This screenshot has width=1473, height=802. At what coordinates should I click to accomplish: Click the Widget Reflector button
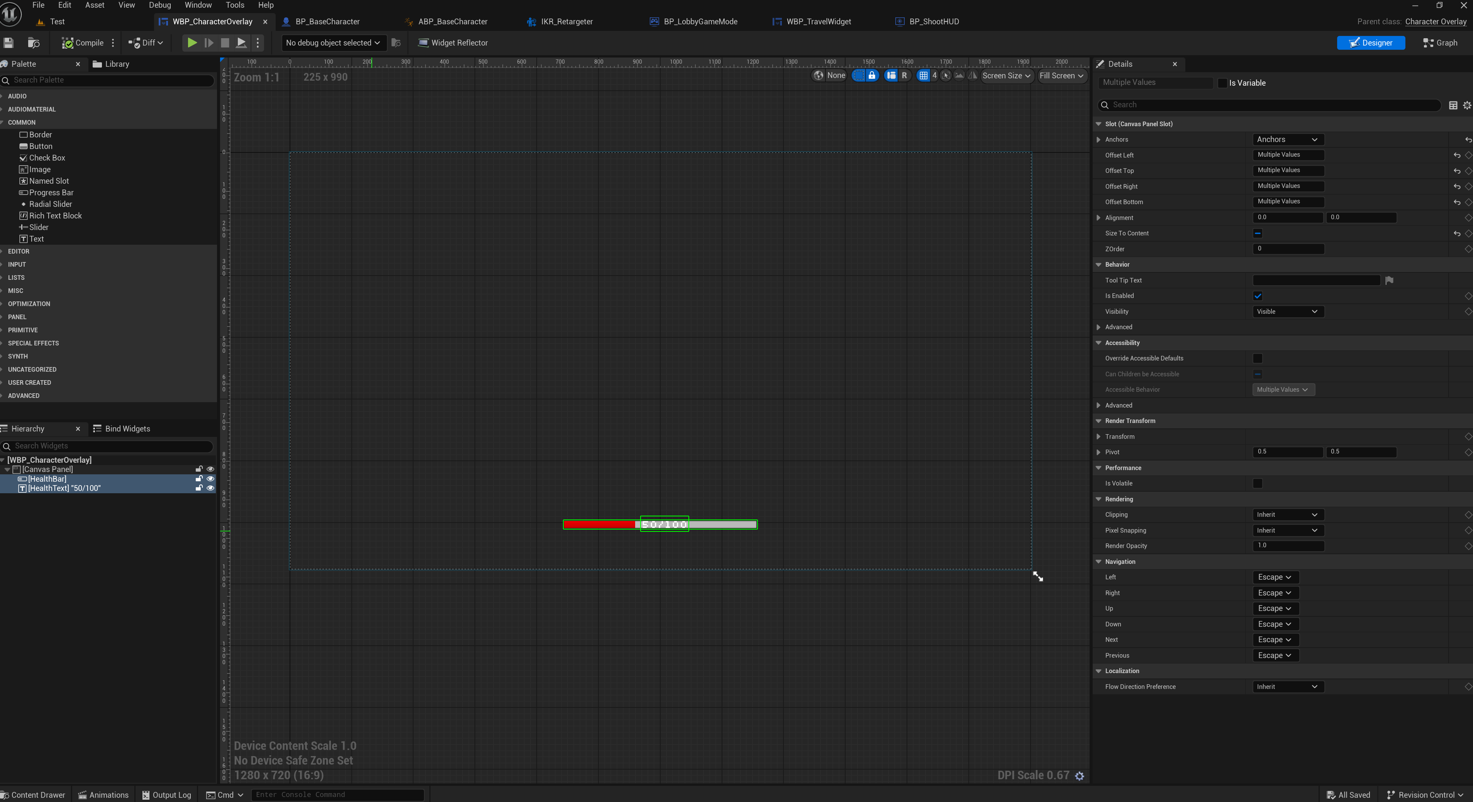coord(452,43)
